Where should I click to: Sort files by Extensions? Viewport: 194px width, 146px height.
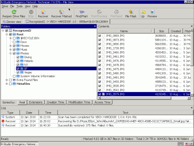[x=36, y=102]
